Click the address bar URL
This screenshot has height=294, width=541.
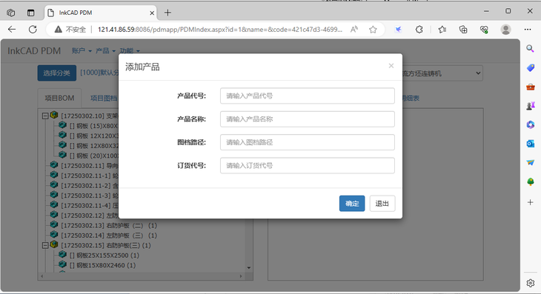tap(220, 30)
